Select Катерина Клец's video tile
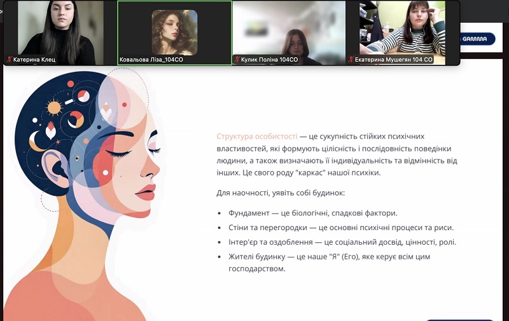 59,29
